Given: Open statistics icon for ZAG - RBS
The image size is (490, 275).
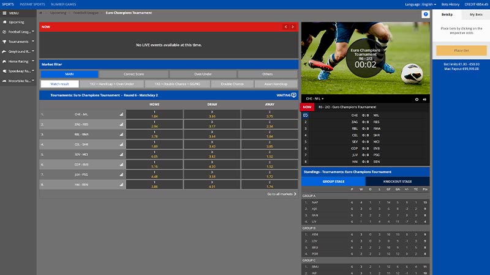Looking at the screenshot, I should 121,125.
